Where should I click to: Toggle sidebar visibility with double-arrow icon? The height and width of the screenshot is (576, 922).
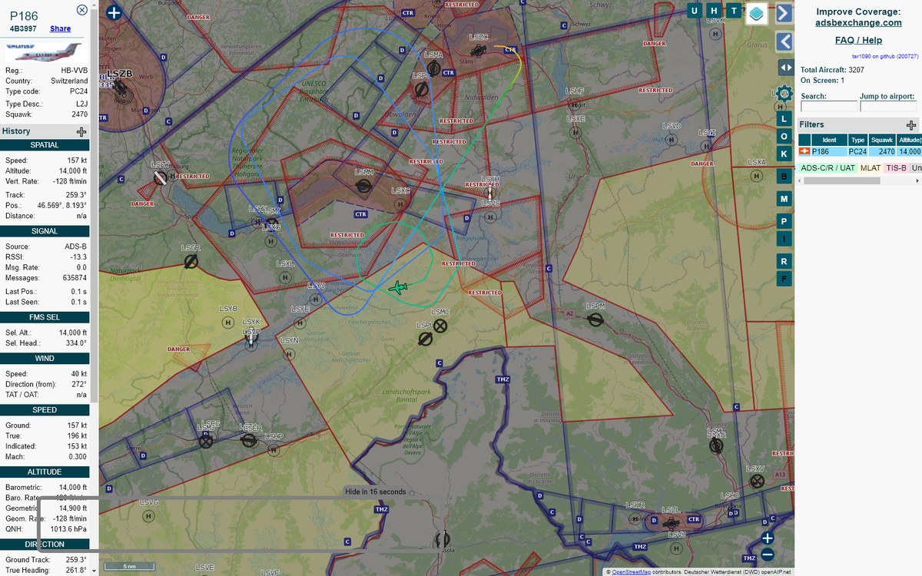[786, 67]
